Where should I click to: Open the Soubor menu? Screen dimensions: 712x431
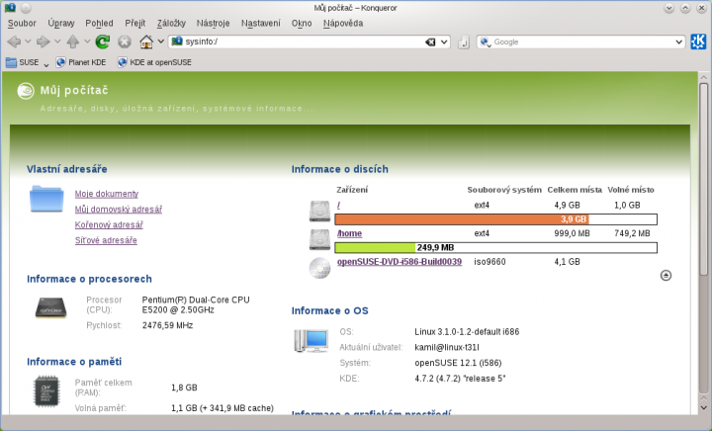(22, 23)
